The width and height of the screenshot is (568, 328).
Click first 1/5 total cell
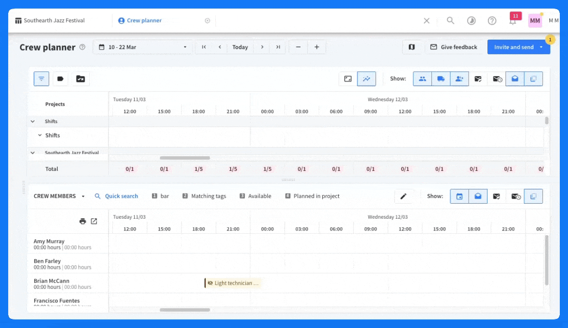198,169
